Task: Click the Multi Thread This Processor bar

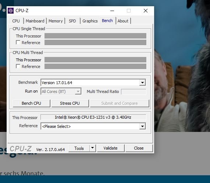Action: 95,60
